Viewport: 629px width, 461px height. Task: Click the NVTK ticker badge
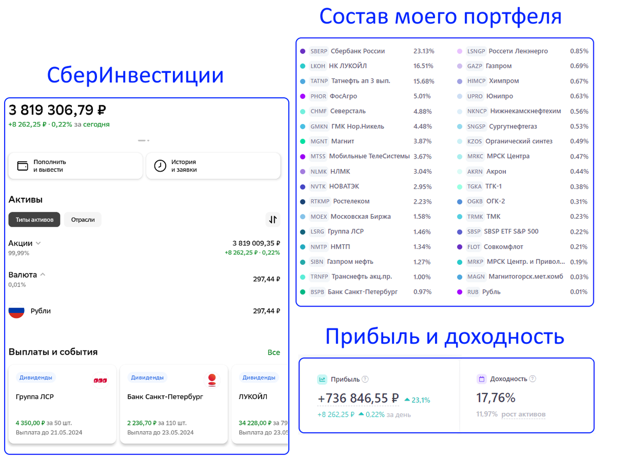point(318,187)
